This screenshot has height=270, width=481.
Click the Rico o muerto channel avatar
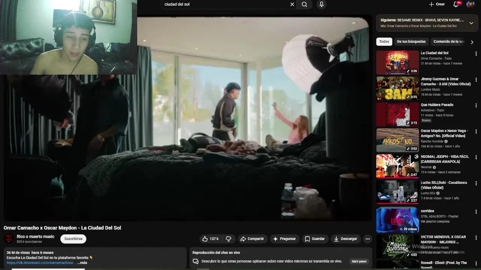coord(9,238)
